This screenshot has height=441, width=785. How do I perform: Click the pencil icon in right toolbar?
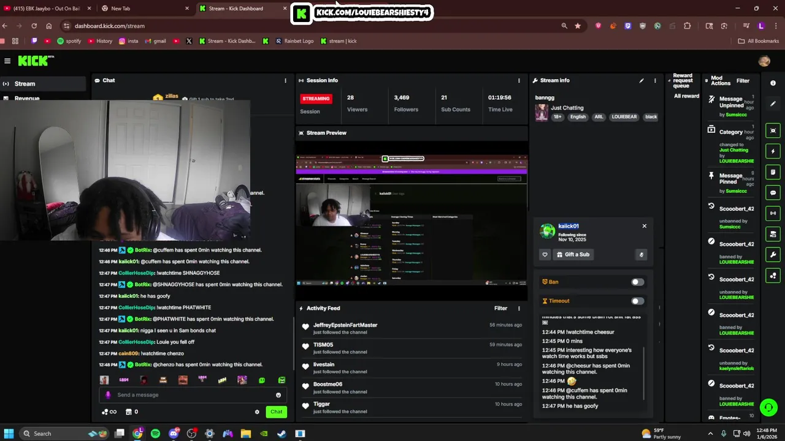tap(773, 104)
